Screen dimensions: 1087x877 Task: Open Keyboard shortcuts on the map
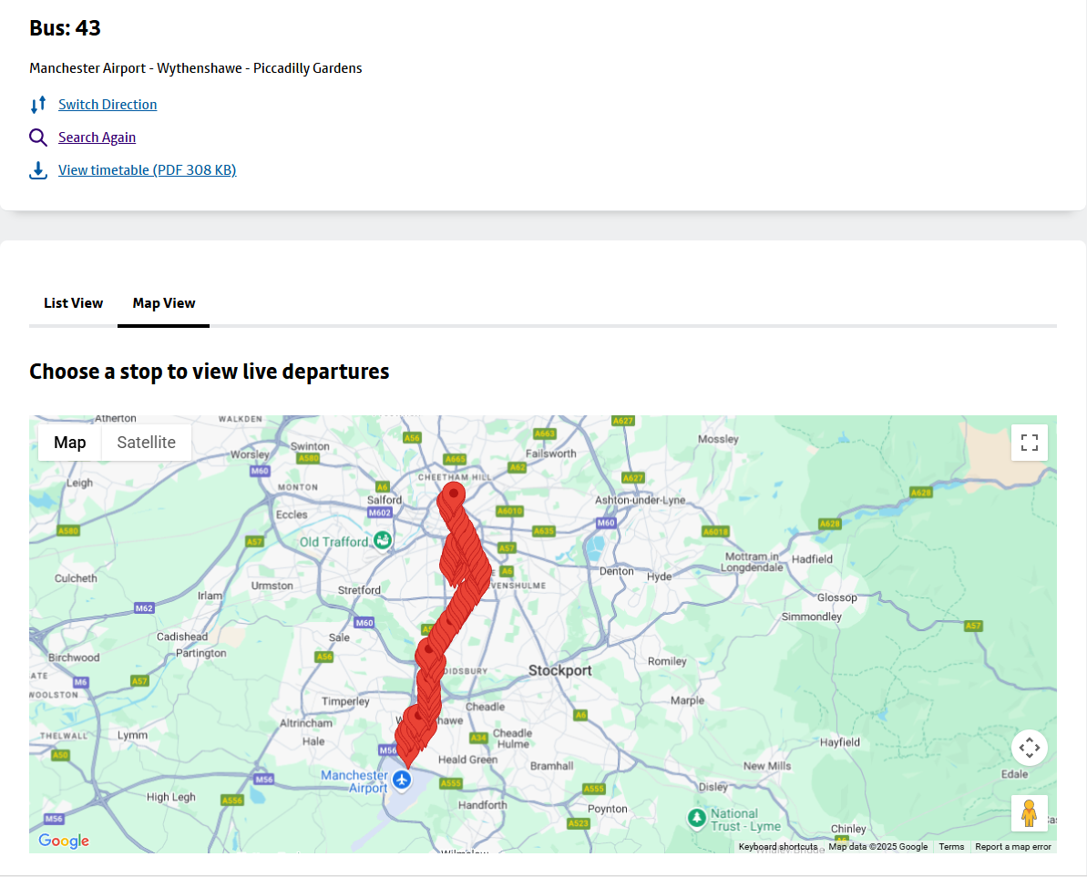(x=778, y=847)
